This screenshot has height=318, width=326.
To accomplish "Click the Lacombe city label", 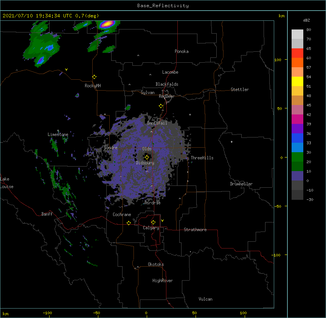I will [x=170, y=72].
